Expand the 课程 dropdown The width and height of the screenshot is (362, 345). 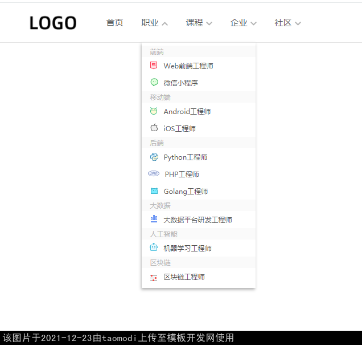coord(199,23)
